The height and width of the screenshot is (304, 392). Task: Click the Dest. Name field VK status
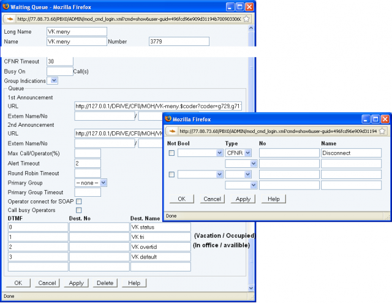click(x=160, y=227)
